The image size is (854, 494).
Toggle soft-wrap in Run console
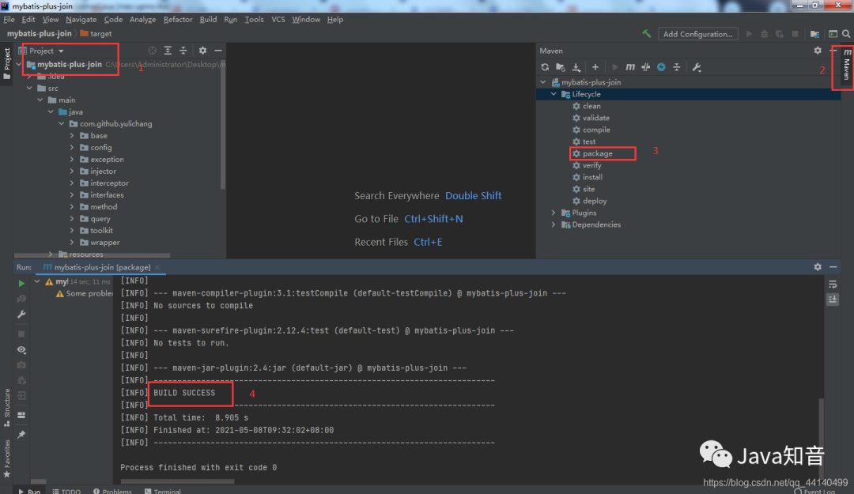(x=833, y=285)
